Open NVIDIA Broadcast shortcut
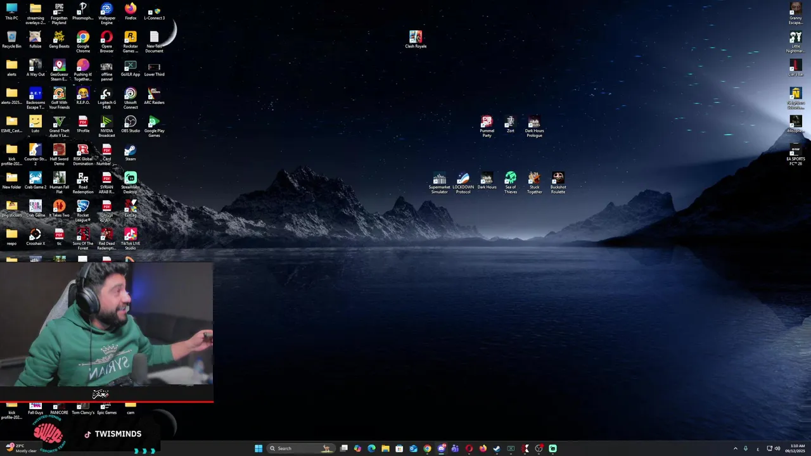The width and height of the screenshot is (811, 456). [106, 127]
